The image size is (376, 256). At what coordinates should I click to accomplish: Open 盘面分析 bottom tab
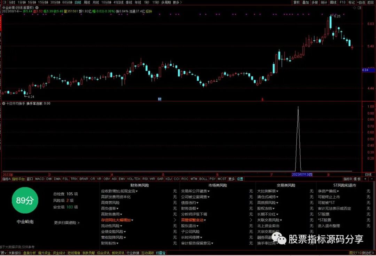(29, 253)
